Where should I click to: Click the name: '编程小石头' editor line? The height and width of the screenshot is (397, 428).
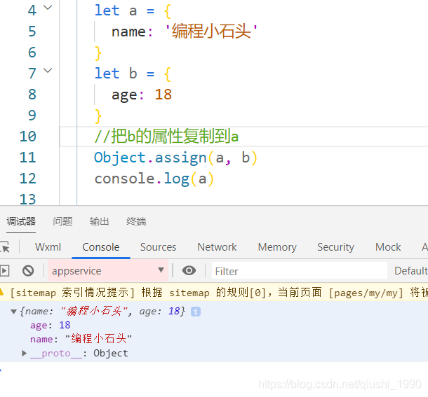tap(185, 31)
